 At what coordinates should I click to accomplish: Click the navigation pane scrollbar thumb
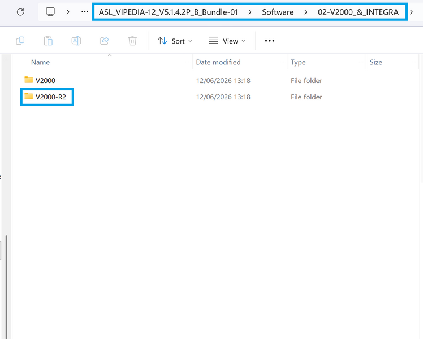coord(6,286)
